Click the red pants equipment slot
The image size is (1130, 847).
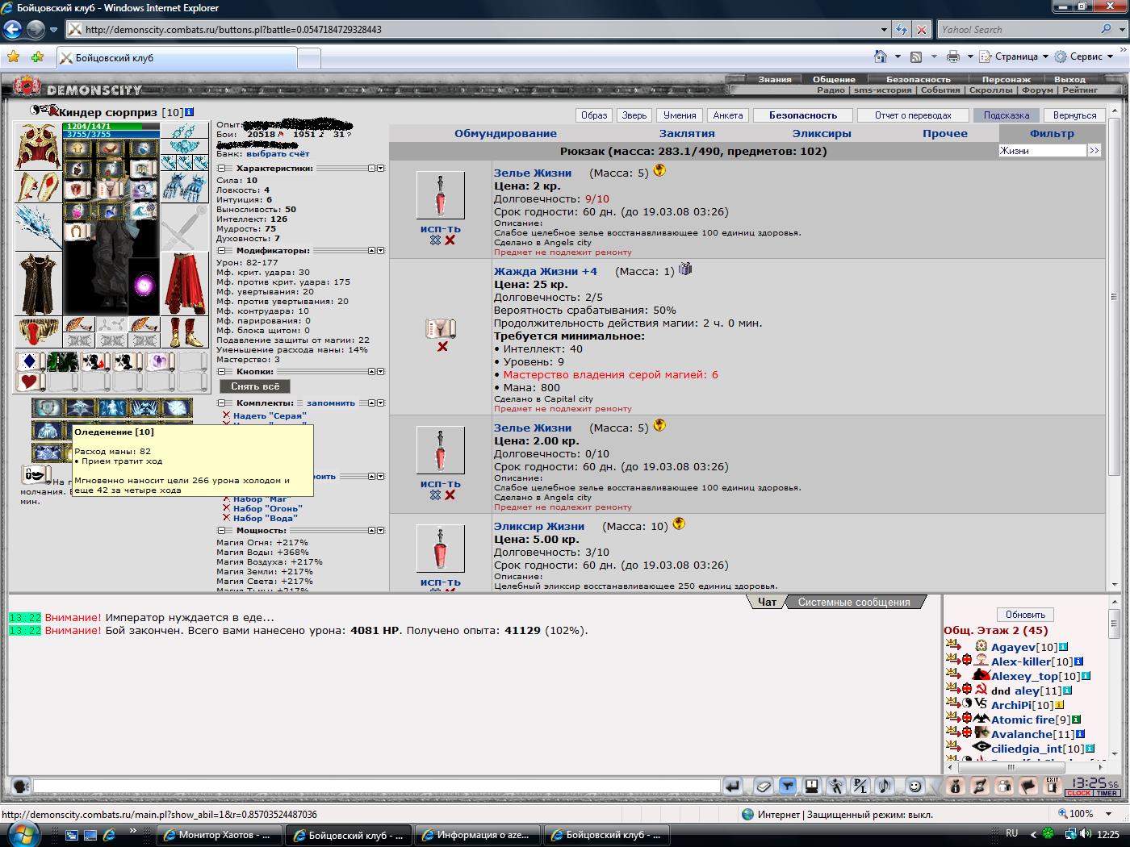click(x=185, y=284)
